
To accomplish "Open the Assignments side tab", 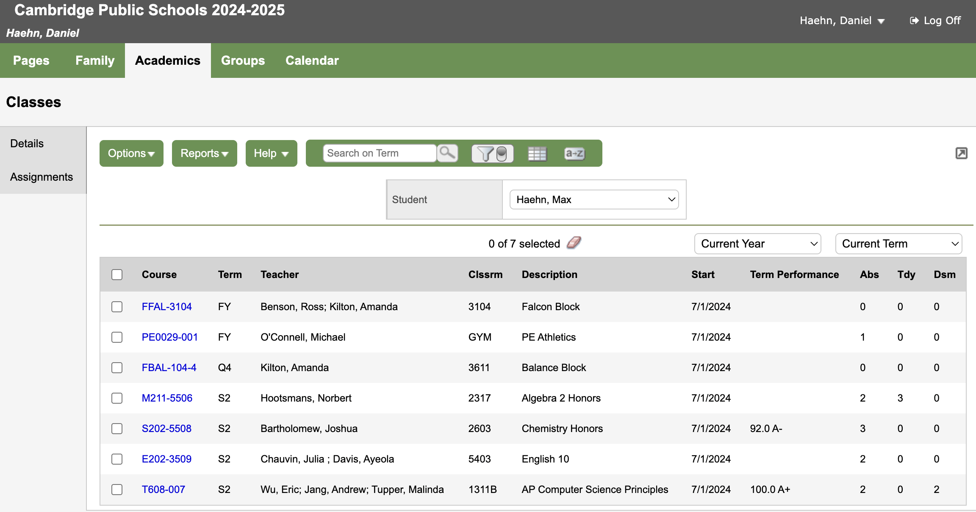I will tap(42, 177).
